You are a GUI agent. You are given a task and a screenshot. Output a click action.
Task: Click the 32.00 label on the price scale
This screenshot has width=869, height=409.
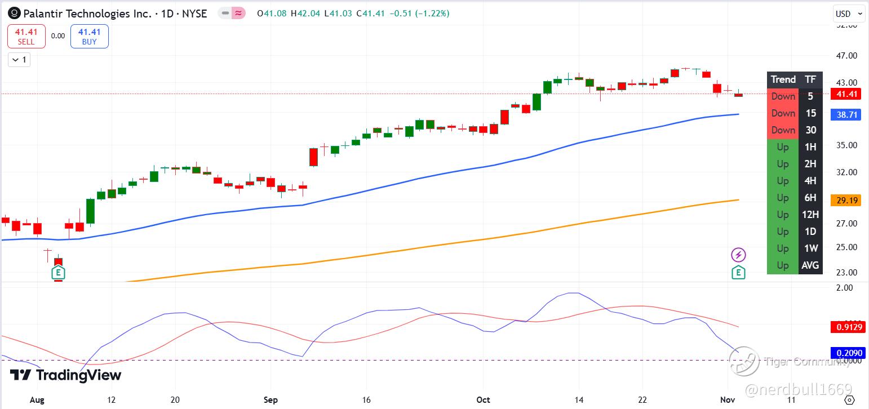click(847, 172)
